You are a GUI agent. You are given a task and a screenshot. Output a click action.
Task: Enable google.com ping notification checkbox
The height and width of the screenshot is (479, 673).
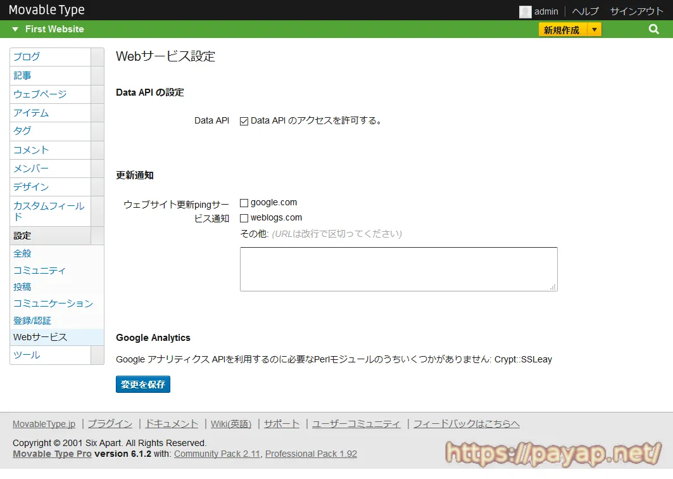244,203
